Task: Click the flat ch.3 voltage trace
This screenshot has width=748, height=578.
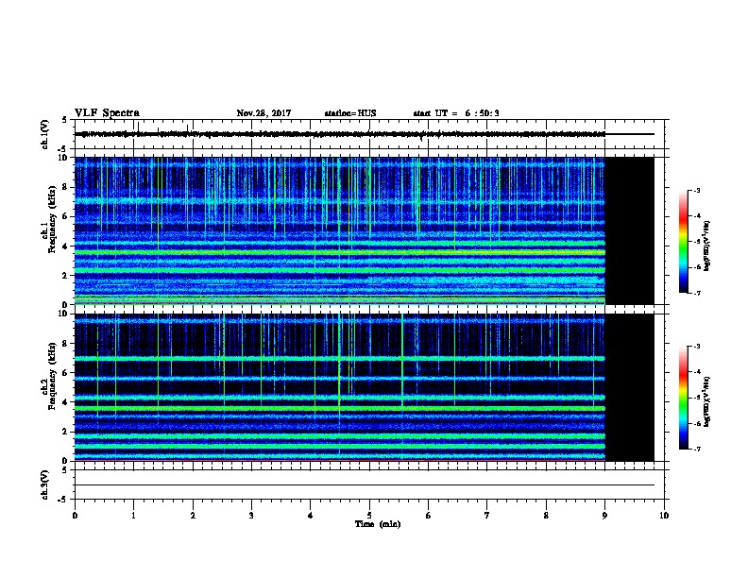Action: pyautogui.click(x=365, y=485)
